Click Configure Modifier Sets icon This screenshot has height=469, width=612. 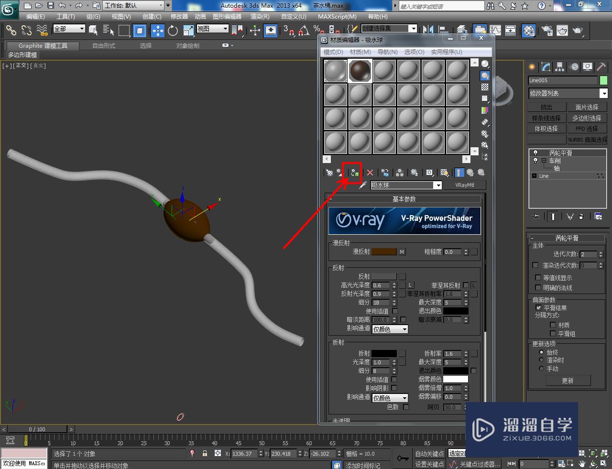pyautogui.click(x=598, y=217)
